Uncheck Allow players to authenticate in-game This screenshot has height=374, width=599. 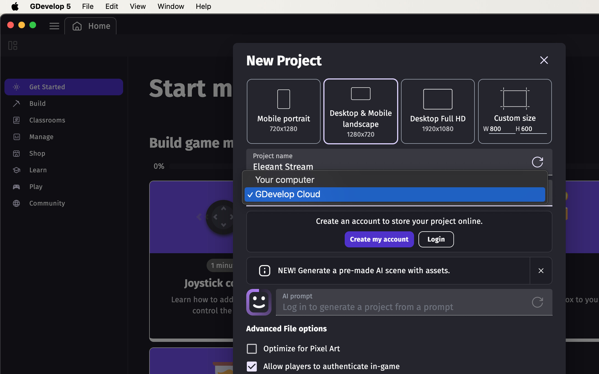click(252, 367)
